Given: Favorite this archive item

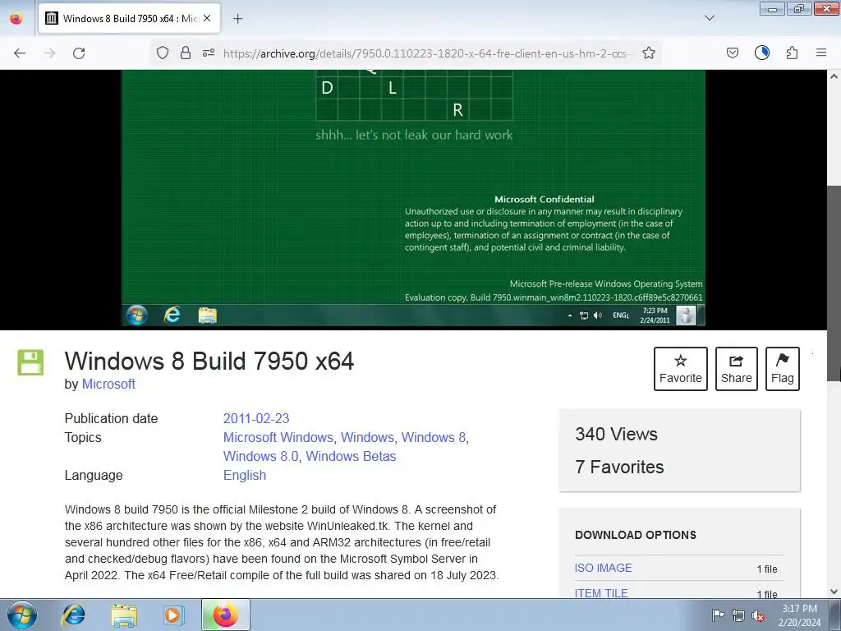Looking at the screenshot, I should 681,369.
